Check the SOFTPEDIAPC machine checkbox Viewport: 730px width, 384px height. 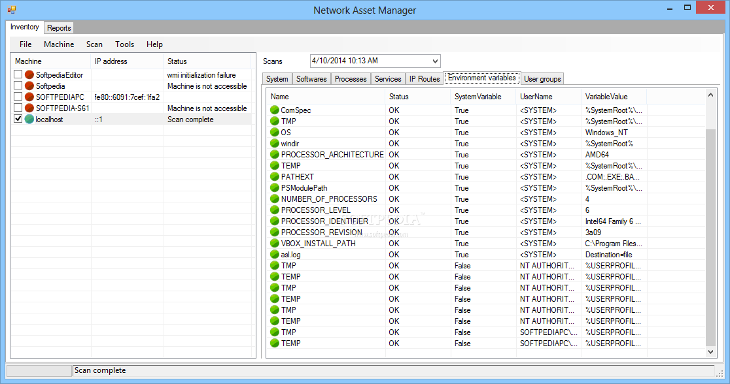(x=18, y=97)
